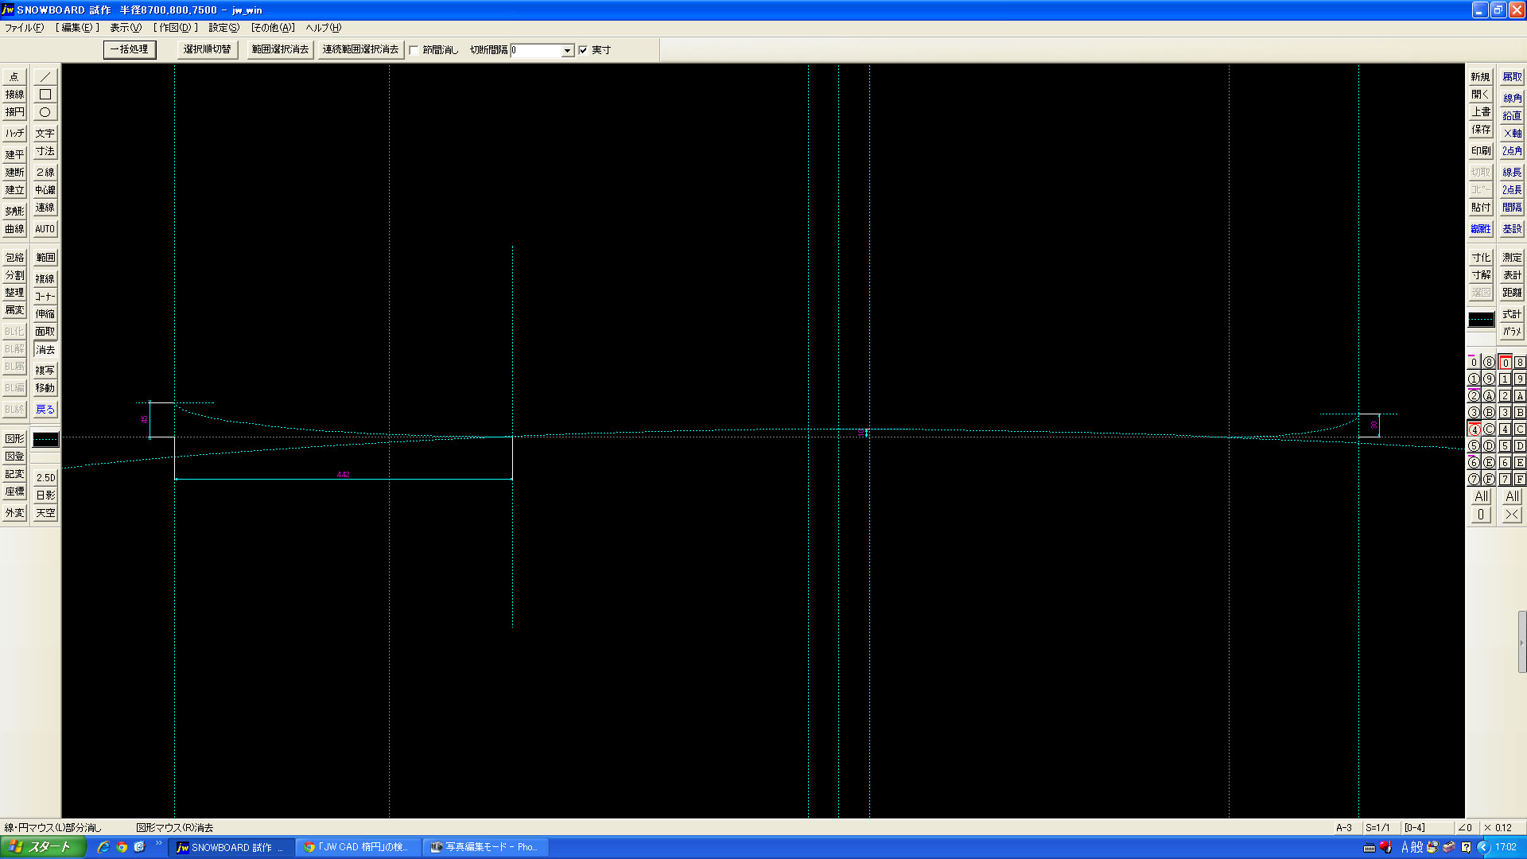Viewport: 1527px width, 859px height.
Task: Toggle layer ② in the layer bar
Action: [x=1474, y=396]
